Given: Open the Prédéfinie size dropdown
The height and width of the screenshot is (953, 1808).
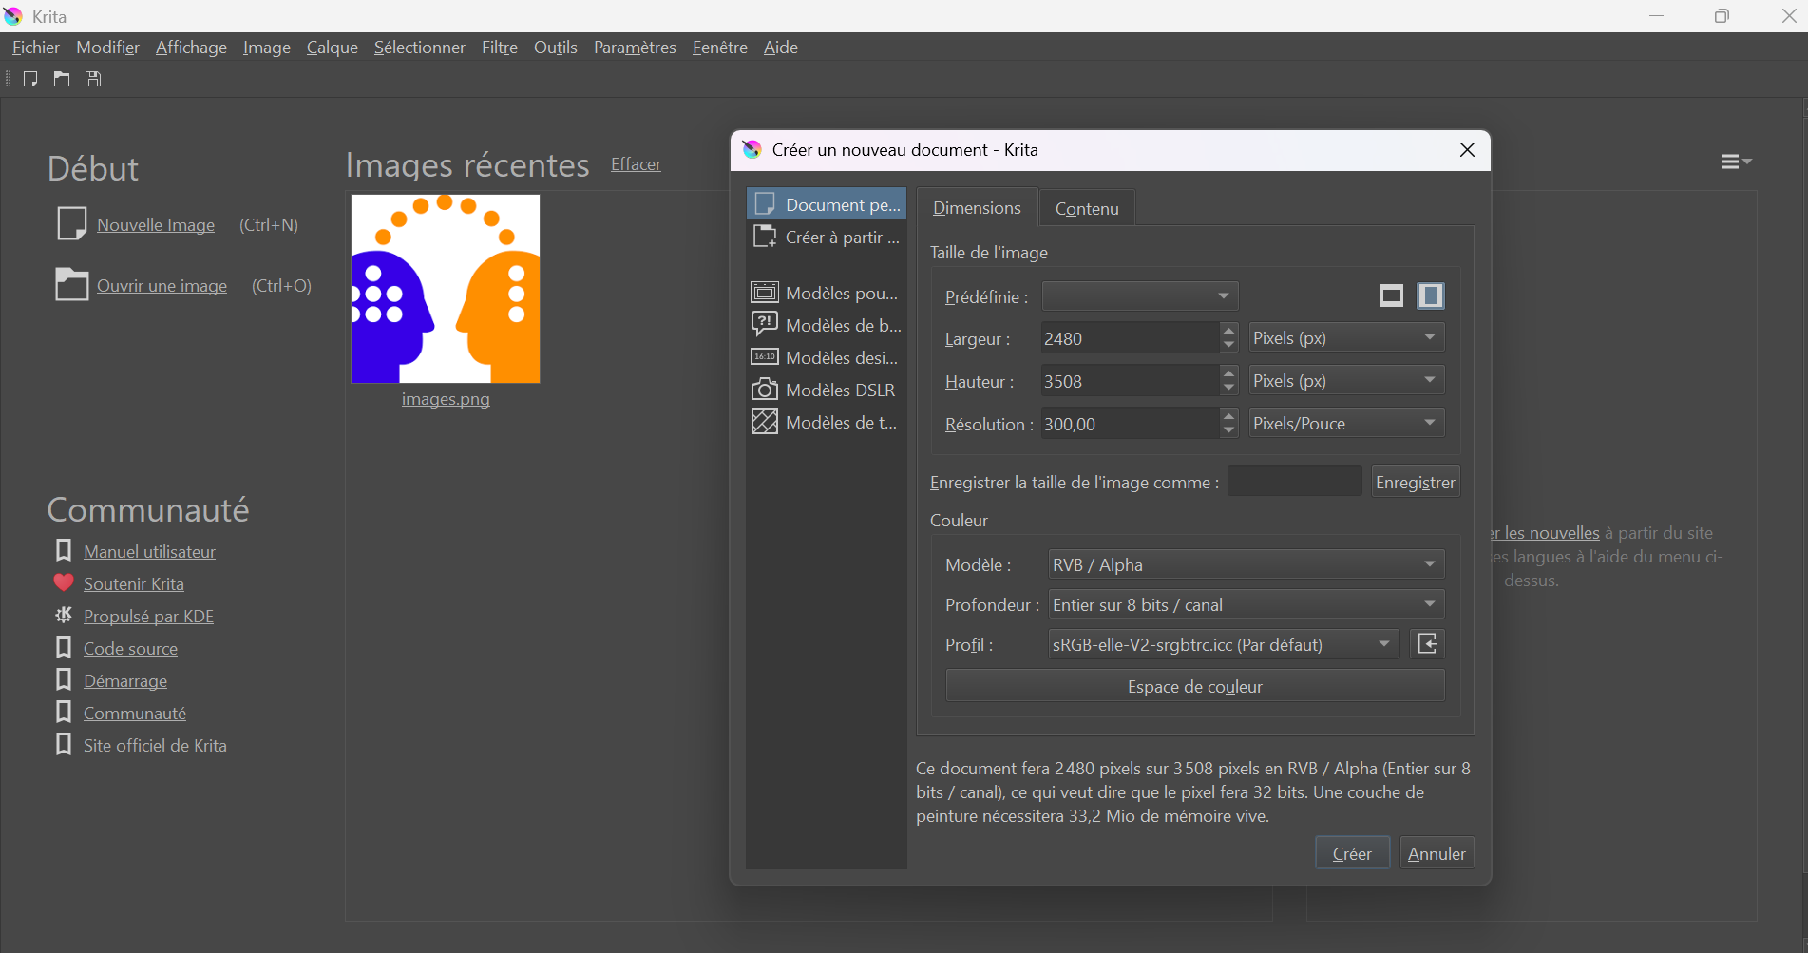Looking at the screenshot, I should click(1140, 296).
